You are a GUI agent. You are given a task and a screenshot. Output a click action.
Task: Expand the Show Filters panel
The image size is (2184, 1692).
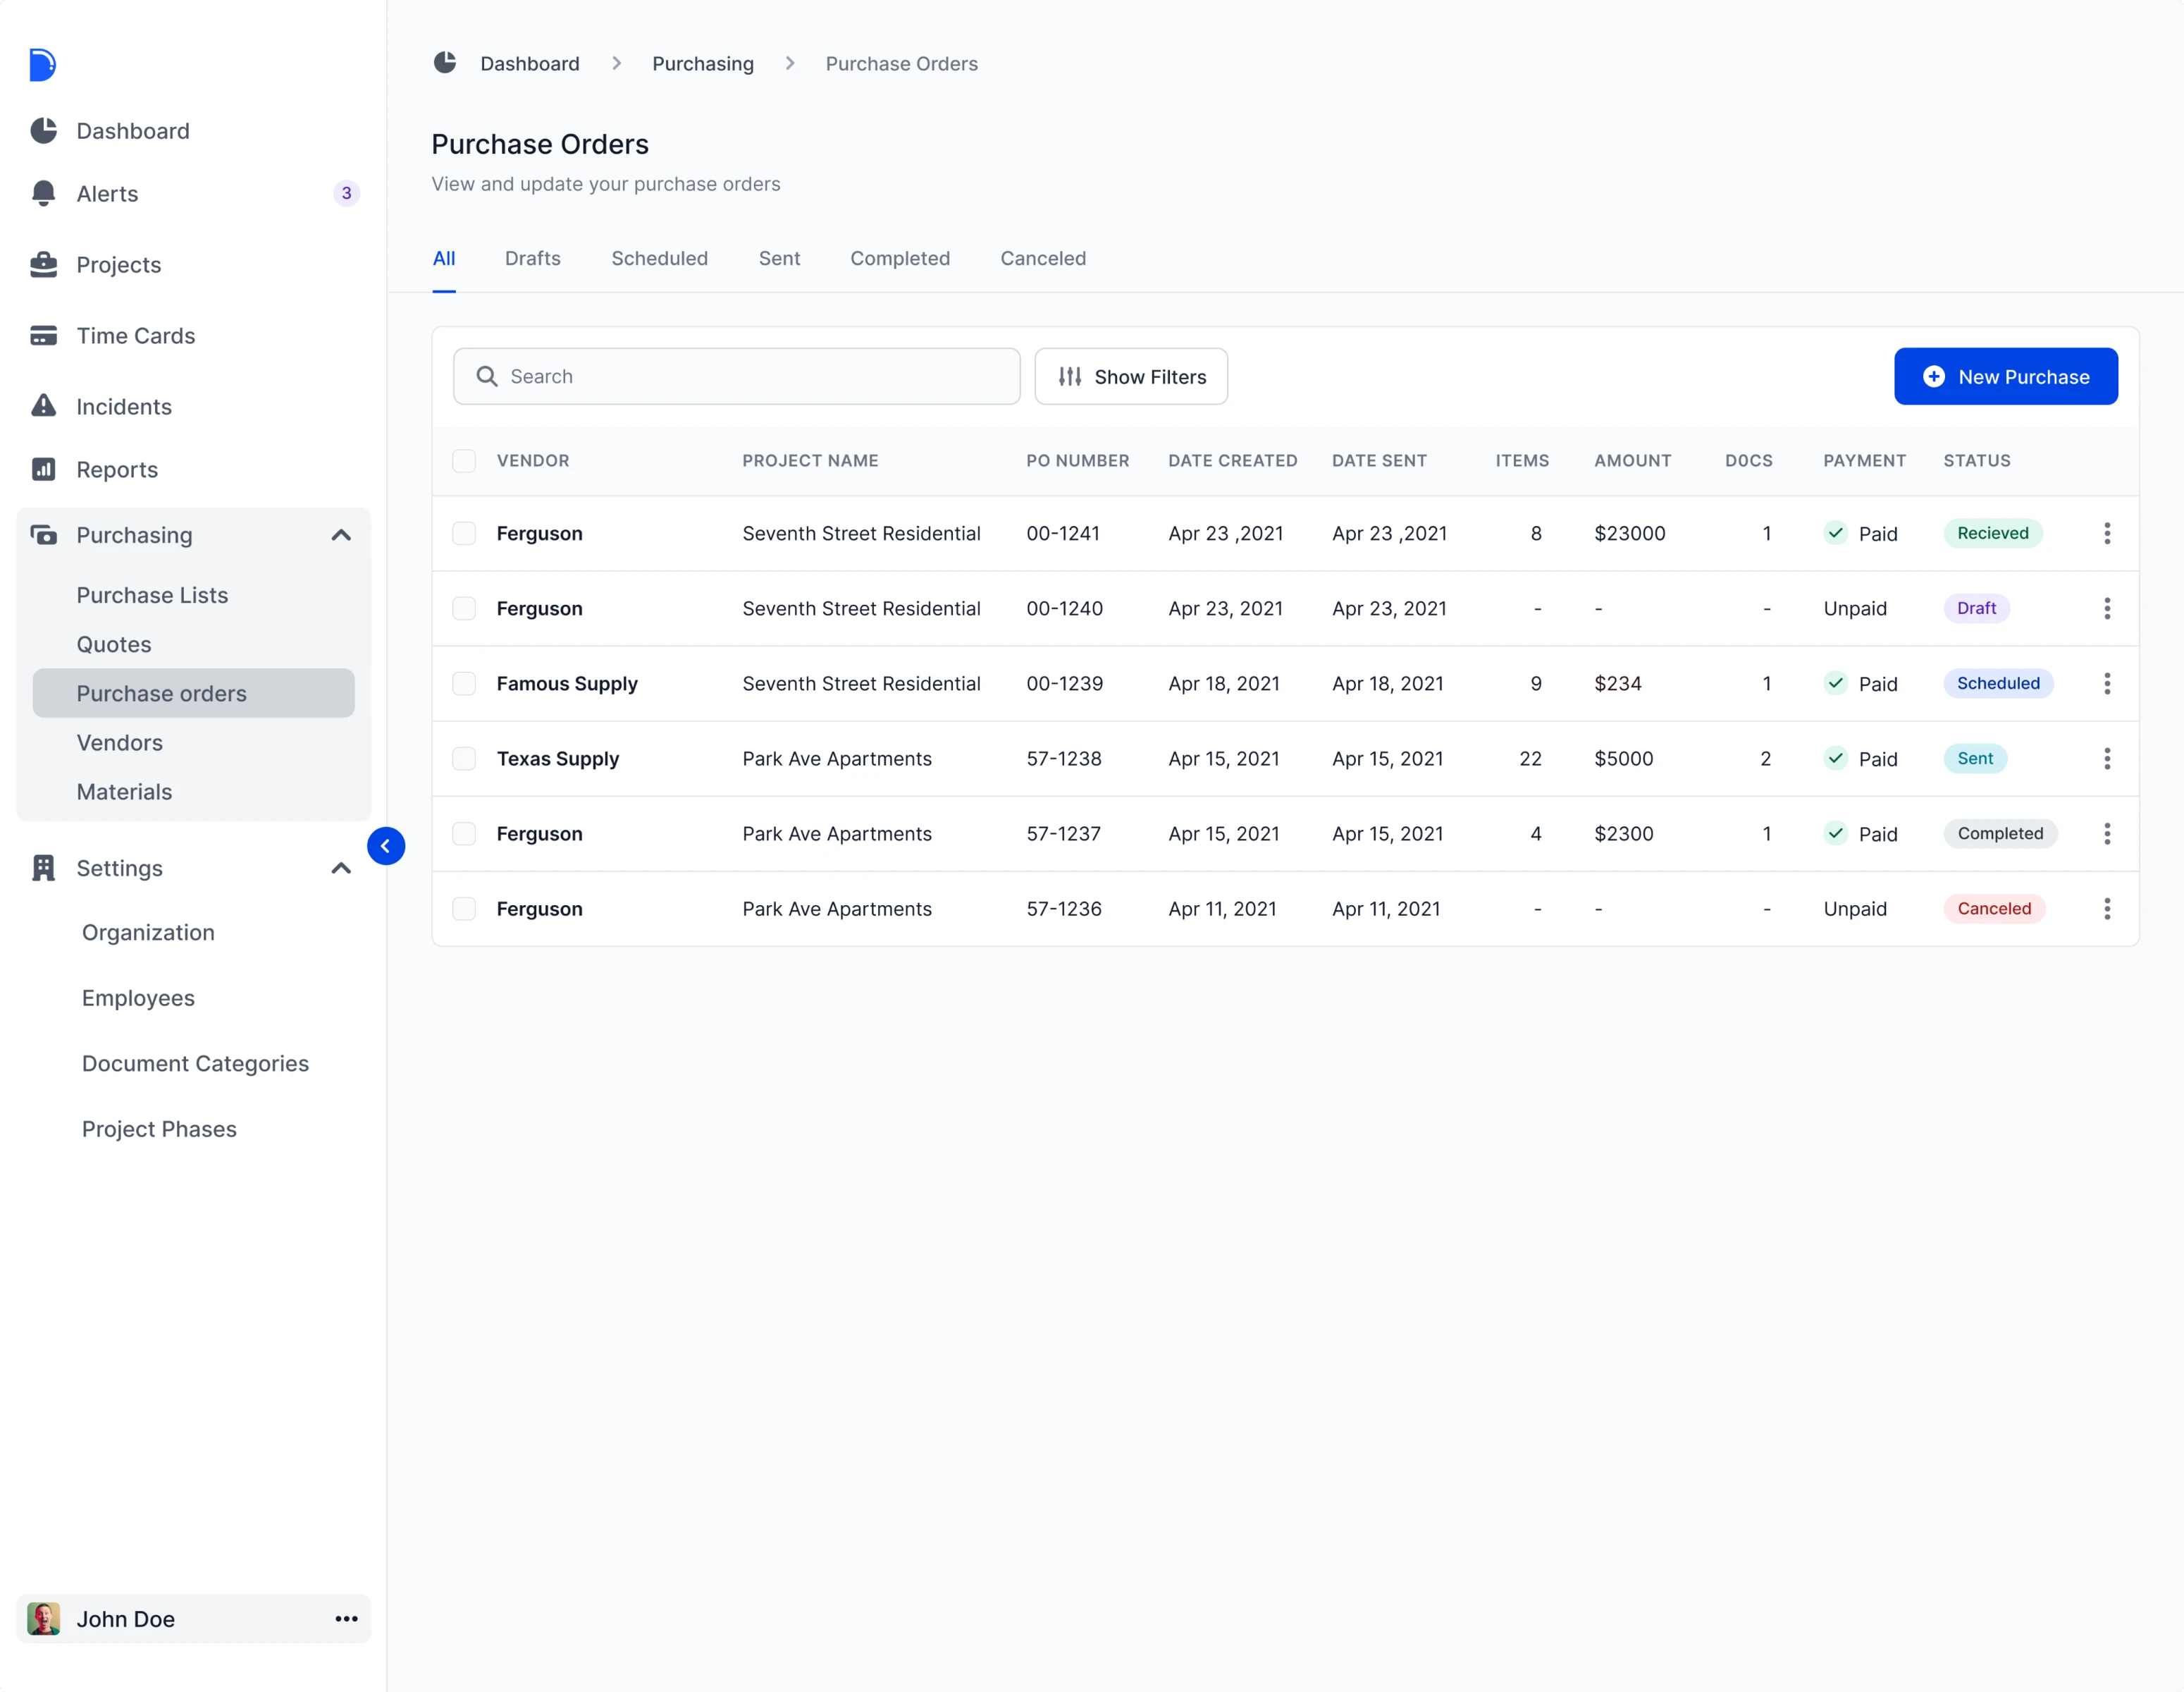pyautogui.click(x=1131, y=376)
